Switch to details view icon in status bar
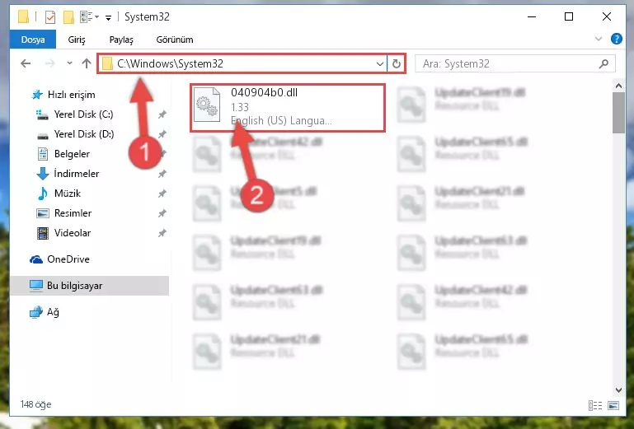Screen dimensions: 634x429 pyautogui.click(x=594, y=405)
